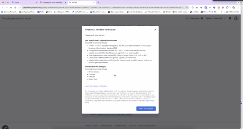
Task: Open the Dubsado, Welcome bookmark
Action: pos(153,12)
